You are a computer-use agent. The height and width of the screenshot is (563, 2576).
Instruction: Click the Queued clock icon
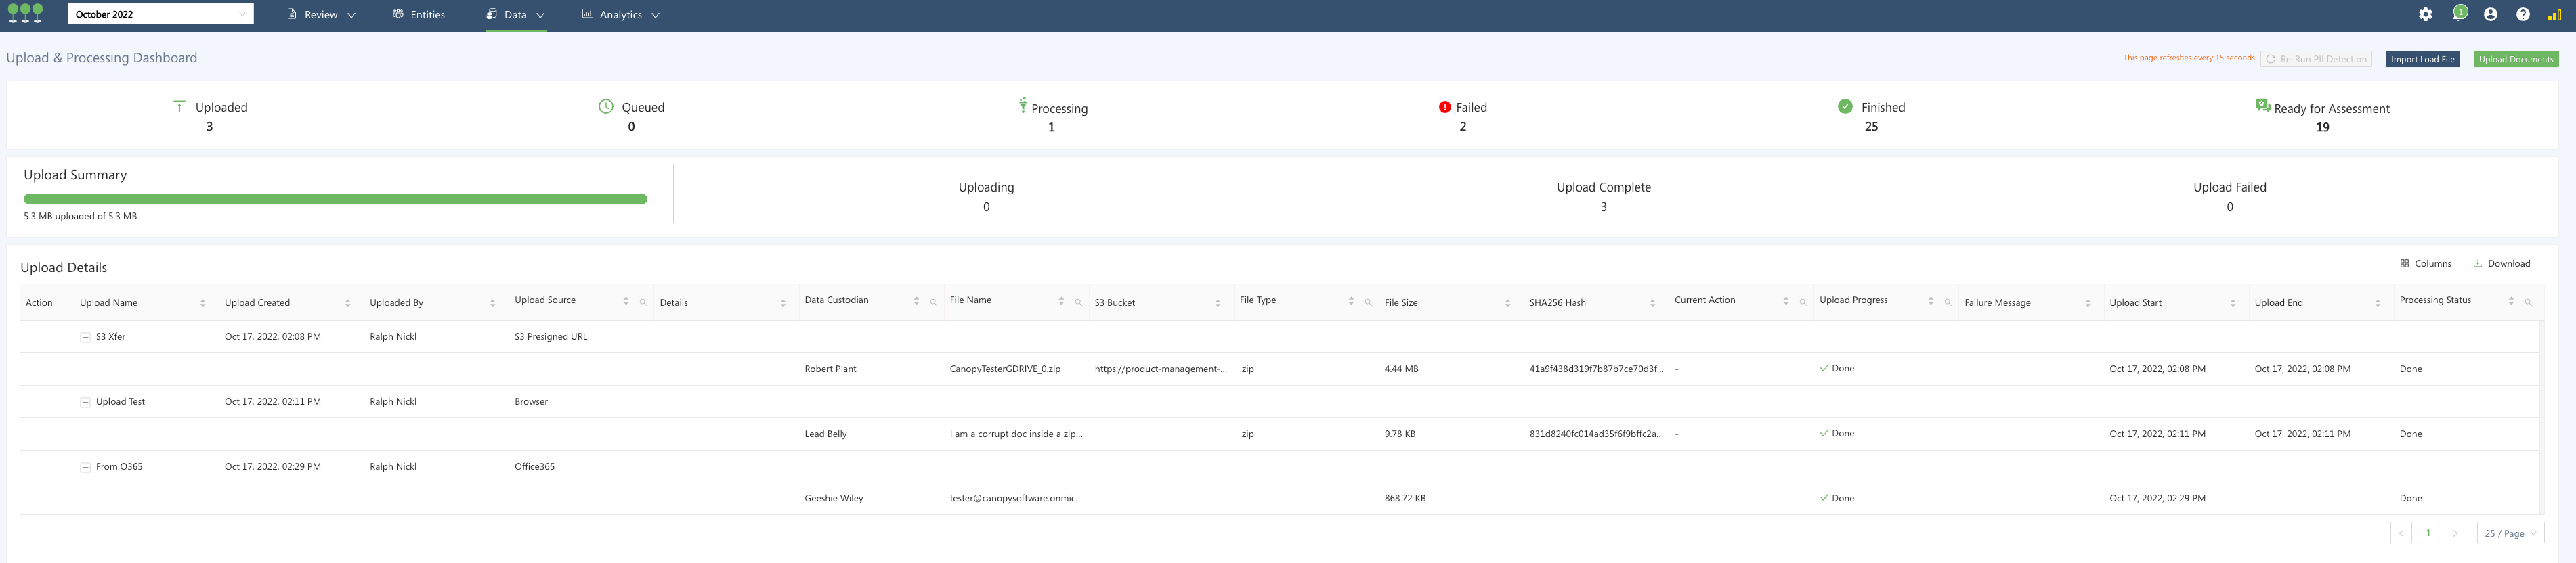(x=606, y=106)
